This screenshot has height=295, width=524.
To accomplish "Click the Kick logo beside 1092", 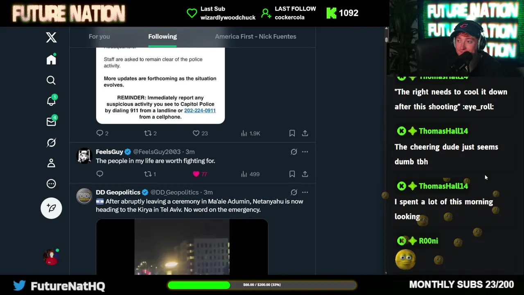I will (x=331, y=13).
